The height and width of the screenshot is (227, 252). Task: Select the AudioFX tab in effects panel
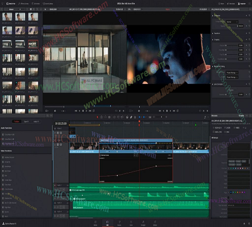(x=36, y=122)
